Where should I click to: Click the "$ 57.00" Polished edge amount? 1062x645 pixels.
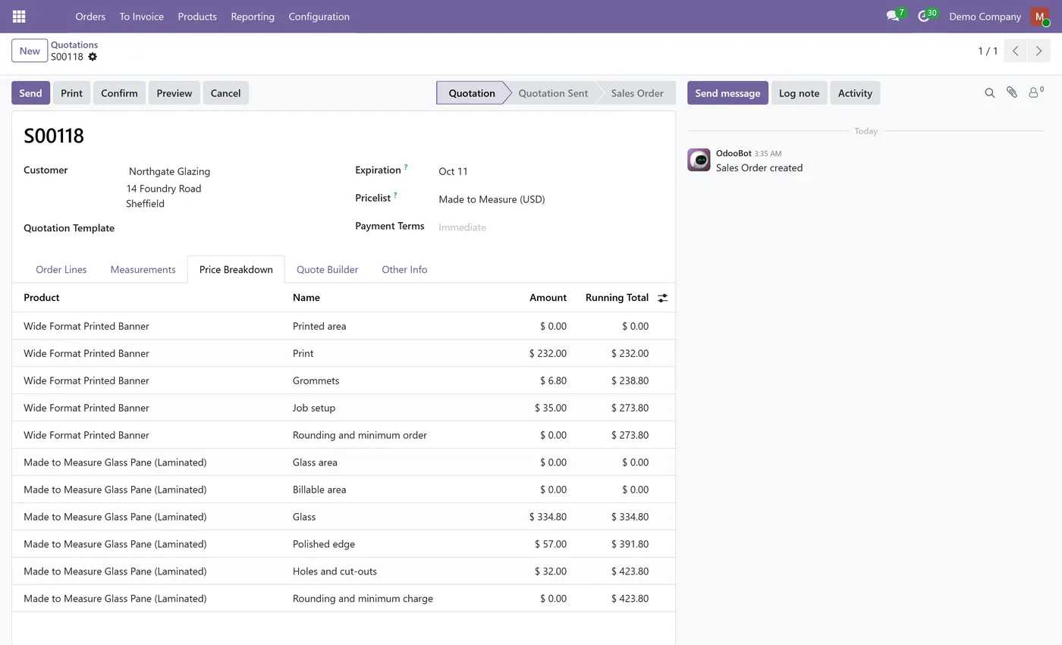tap(551, 544)
